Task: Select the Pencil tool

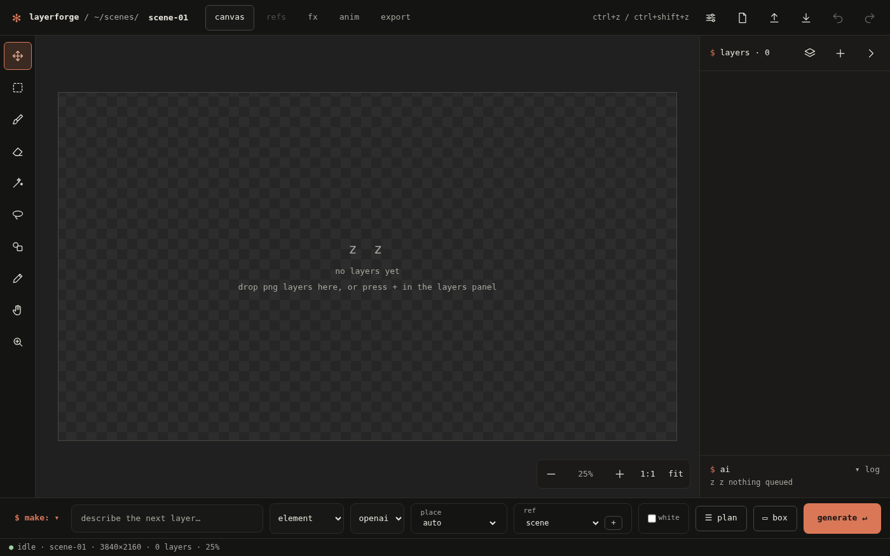Action: pos(18,278)
